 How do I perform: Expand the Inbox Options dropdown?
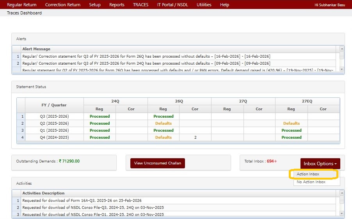tap(320, 164)
